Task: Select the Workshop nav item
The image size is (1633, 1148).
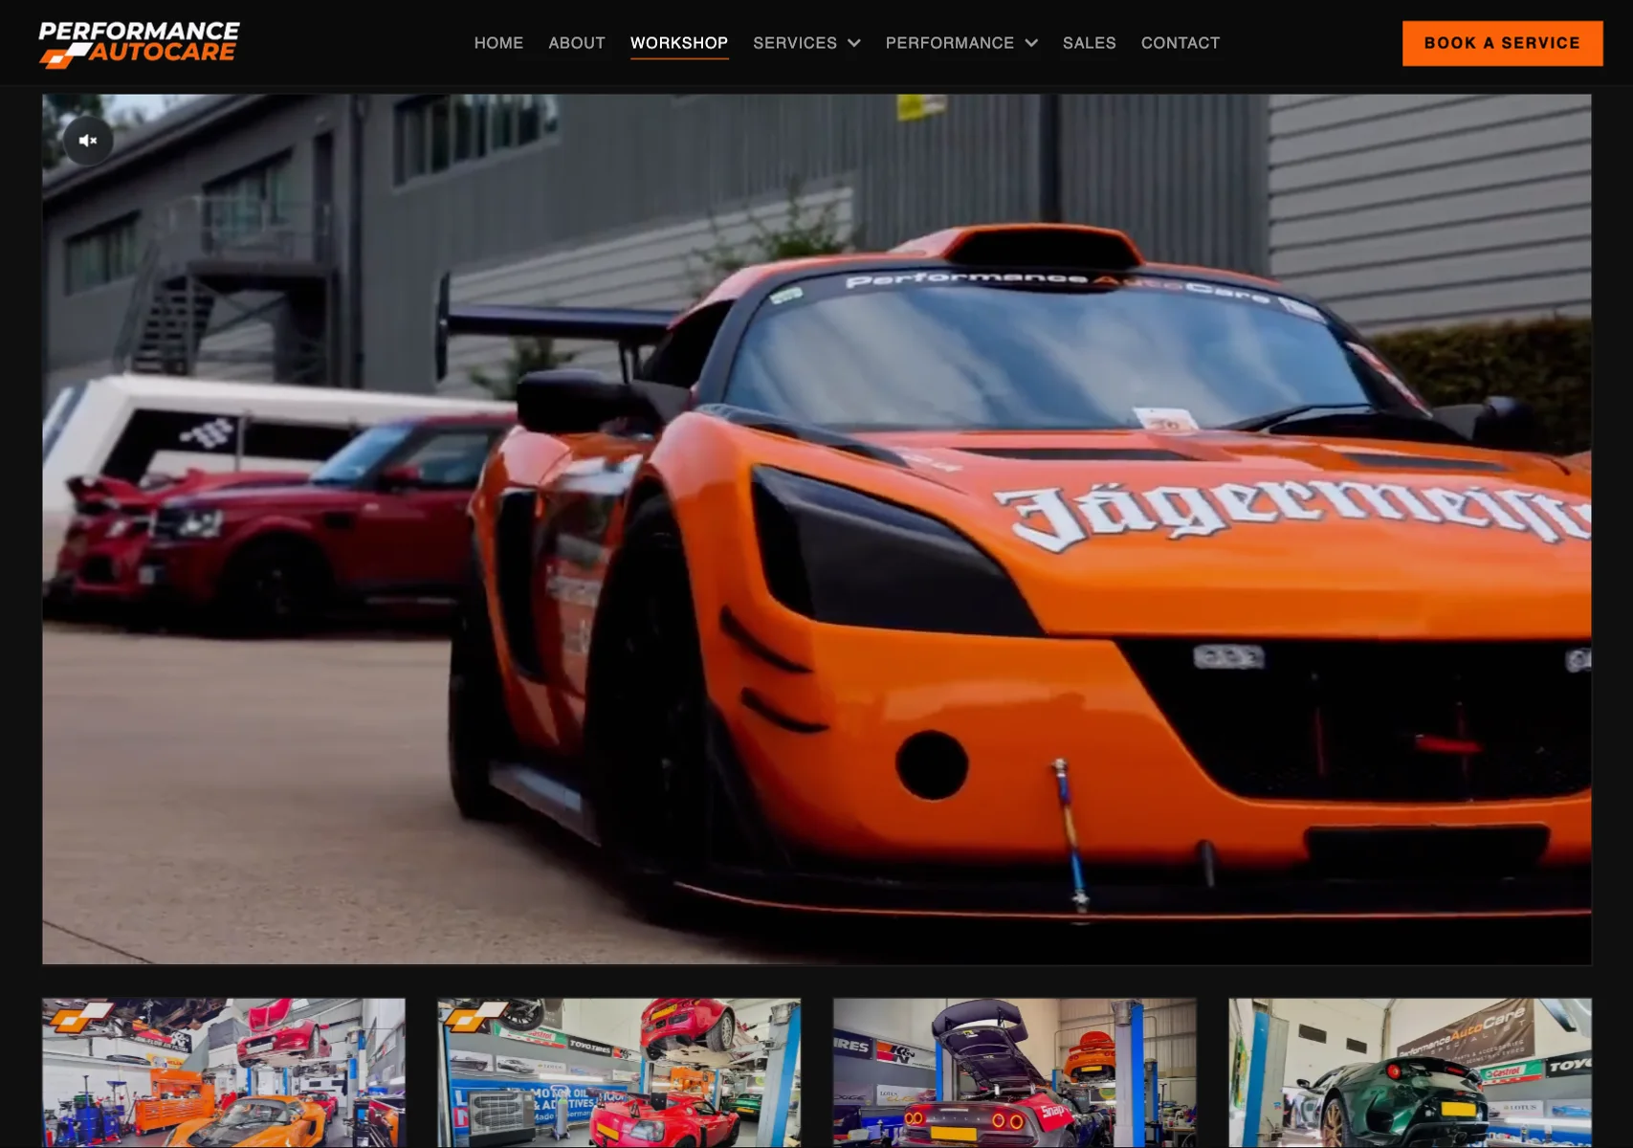Action: (679, 43)
